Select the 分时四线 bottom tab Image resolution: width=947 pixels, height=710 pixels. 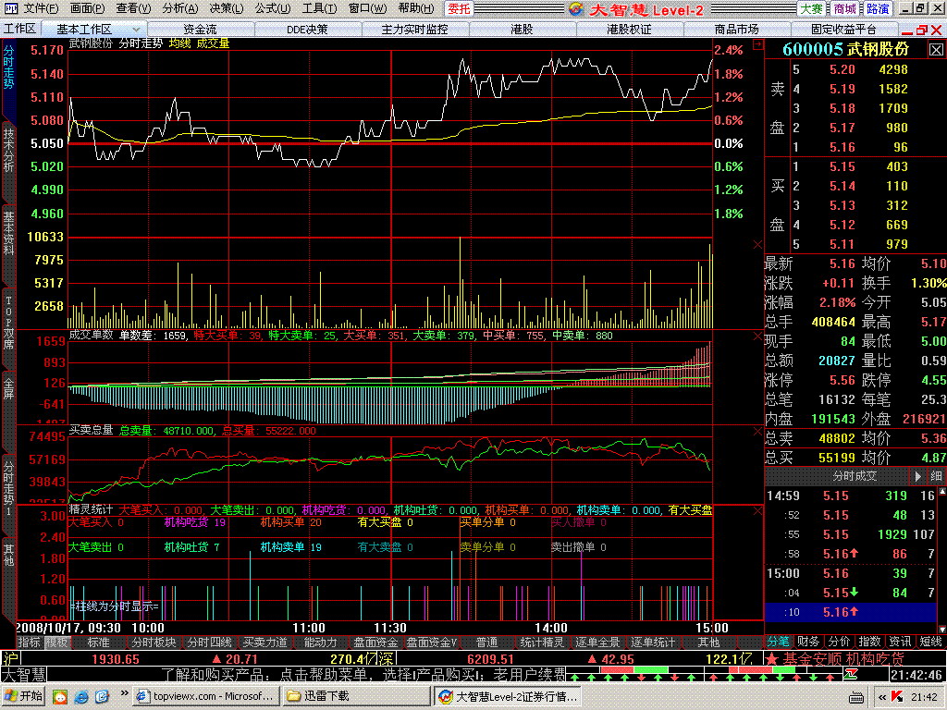click(x=210, y=643)
